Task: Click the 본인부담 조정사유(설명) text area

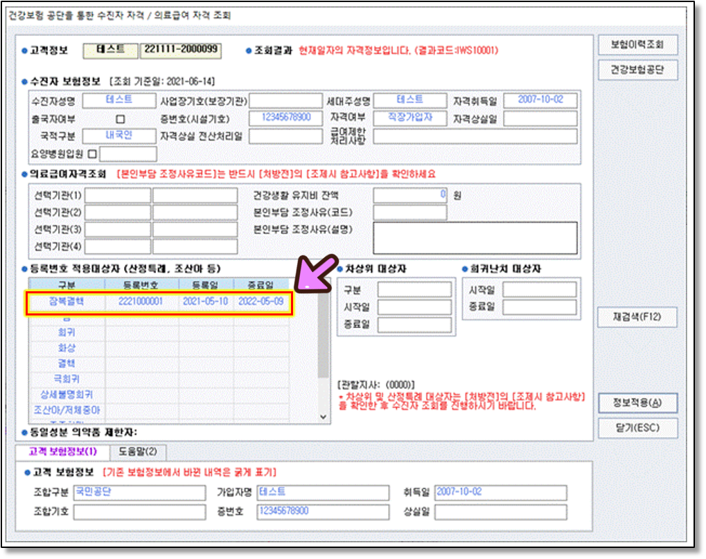Action: pyautogui.click(x=475, y=238)
